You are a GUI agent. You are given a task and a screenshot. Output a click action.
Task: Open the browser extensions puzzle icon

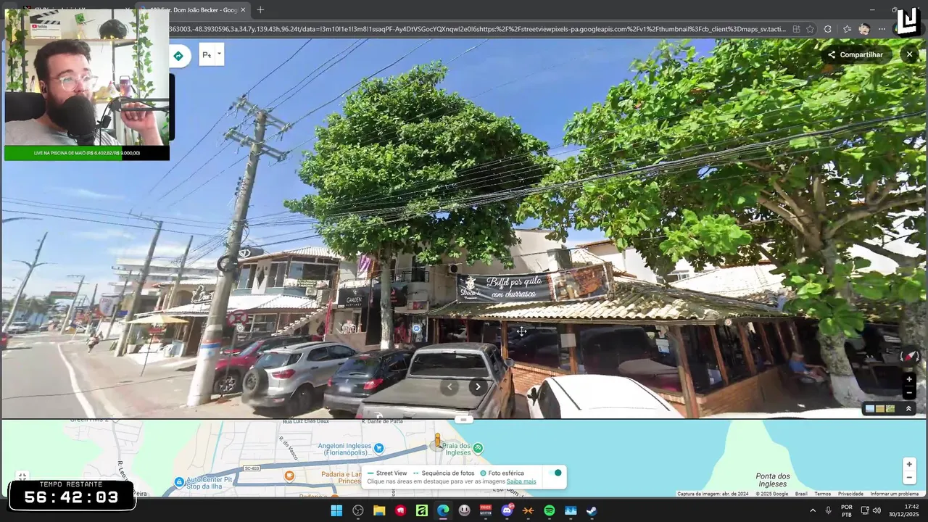828,29
